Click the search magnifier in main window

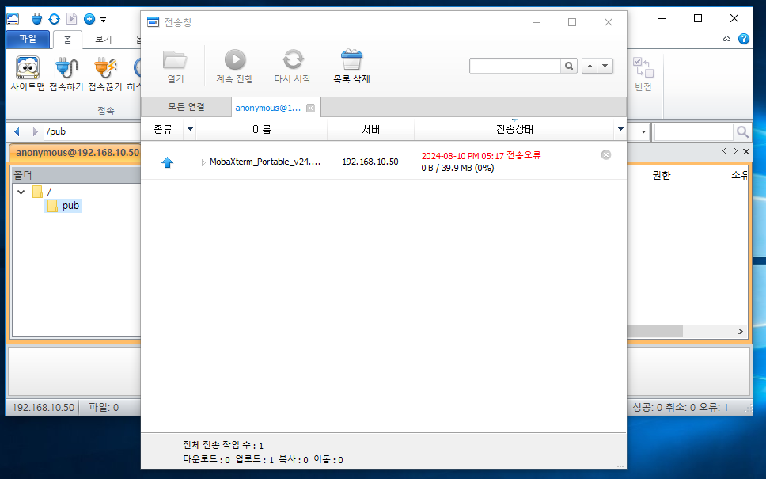[x=742, y=131]
